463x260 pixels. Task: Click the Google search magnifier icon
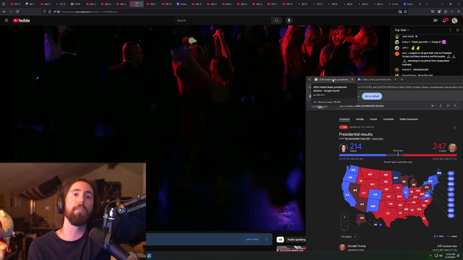(455, 106)
